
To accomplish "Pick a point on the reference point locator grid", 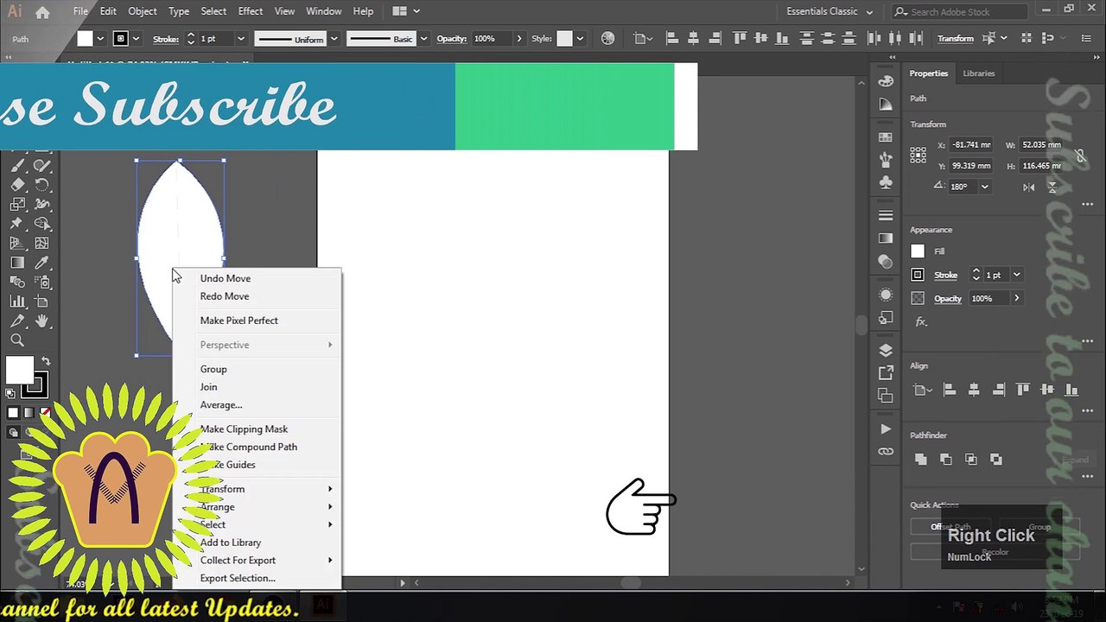I will 918,155.
